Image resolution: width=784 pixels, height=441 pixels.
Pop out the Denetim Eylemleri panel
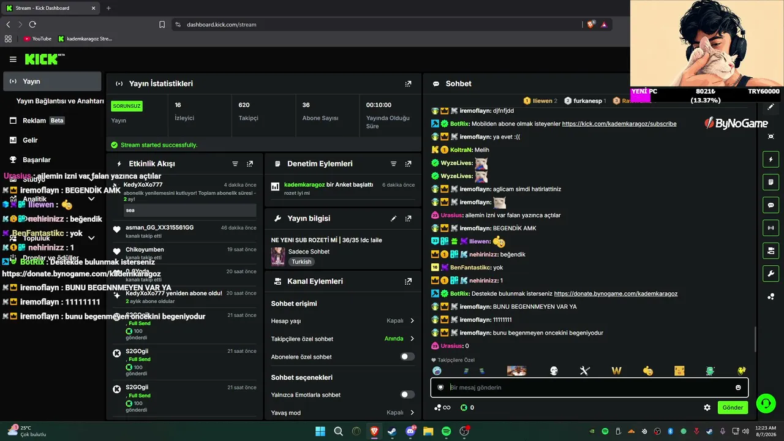(x=409, y=164)
